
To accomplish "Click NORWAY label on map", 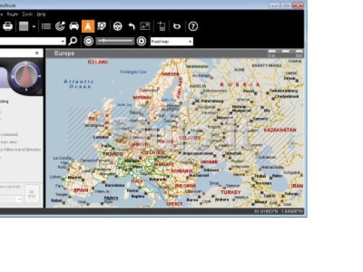I will pos(142,98).
